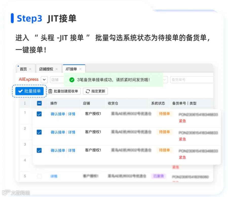
Task: Click 确认接单 link in row 1
Action: 58,114
